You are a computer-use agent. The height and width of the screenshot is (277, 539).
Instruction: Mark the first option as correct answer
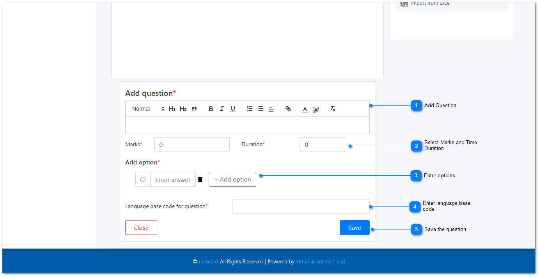[x=143, y=180]
